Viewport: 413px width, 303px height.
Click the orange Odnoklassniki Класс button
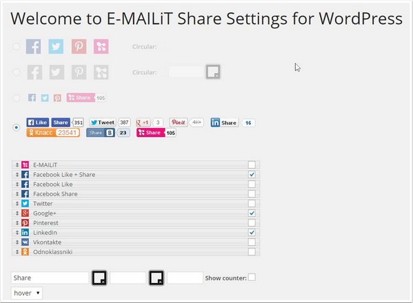point(53,132)
